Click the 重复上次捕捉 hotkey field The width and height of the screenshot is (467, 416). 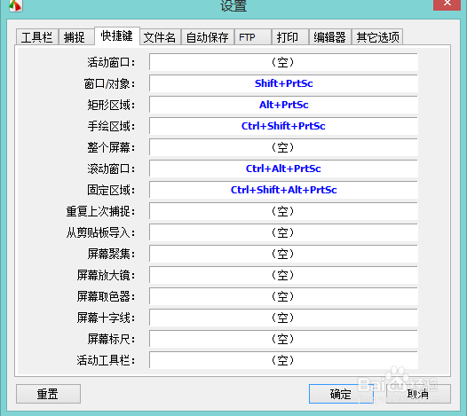(283, 211)
